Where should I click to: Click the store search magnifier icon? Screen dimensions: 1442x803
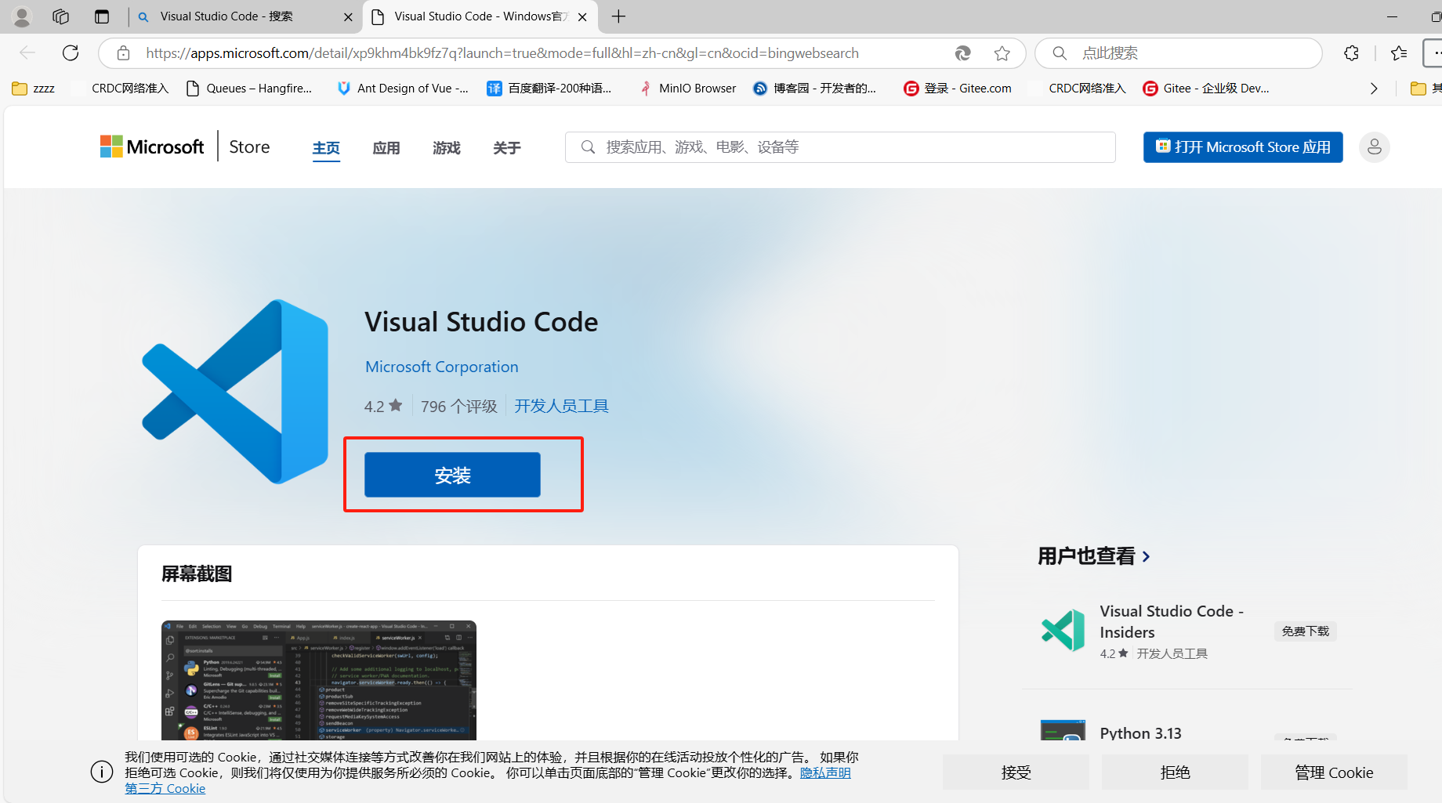click(588, 146)
